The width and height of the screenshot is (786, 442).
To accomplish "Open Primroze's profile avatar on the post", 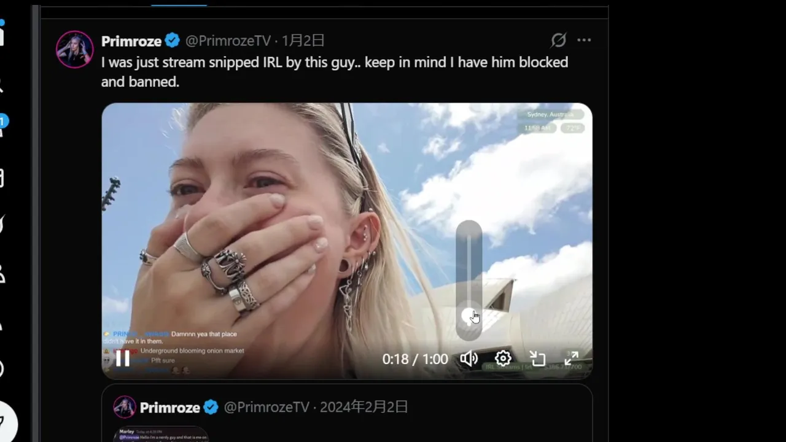I will pyautogui.click(x=75, y=49).
